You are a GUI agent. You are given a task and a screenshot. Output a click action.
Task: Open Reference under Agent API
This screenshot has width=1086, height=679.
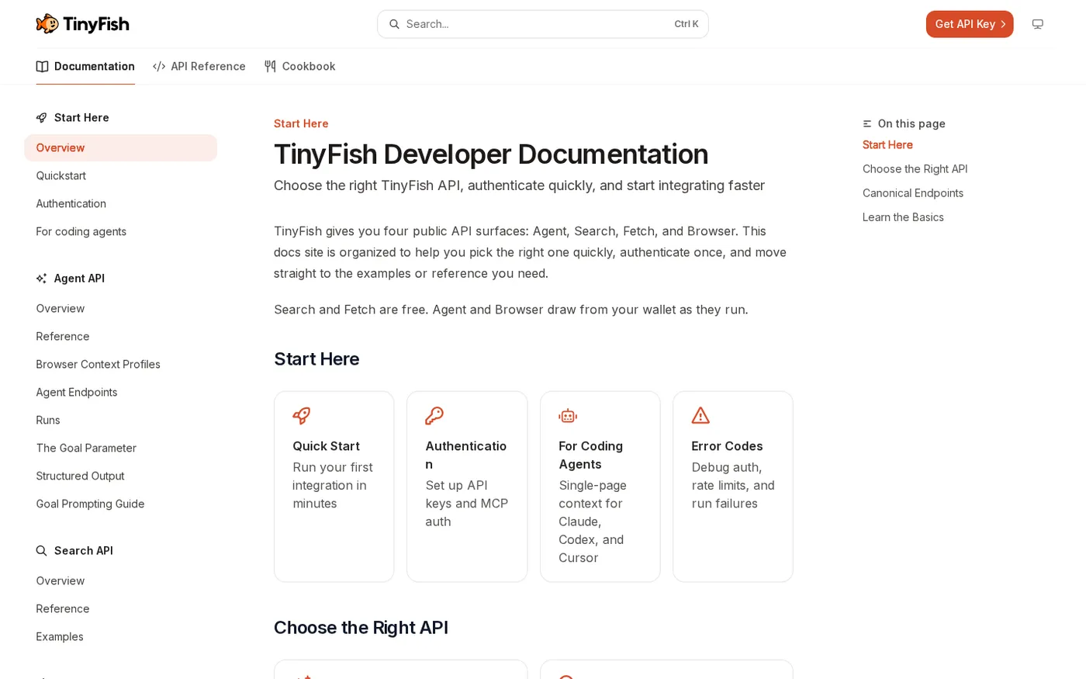121,337
